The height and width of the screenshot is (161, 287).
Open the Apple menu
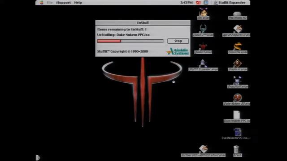[x=42, y=3]
